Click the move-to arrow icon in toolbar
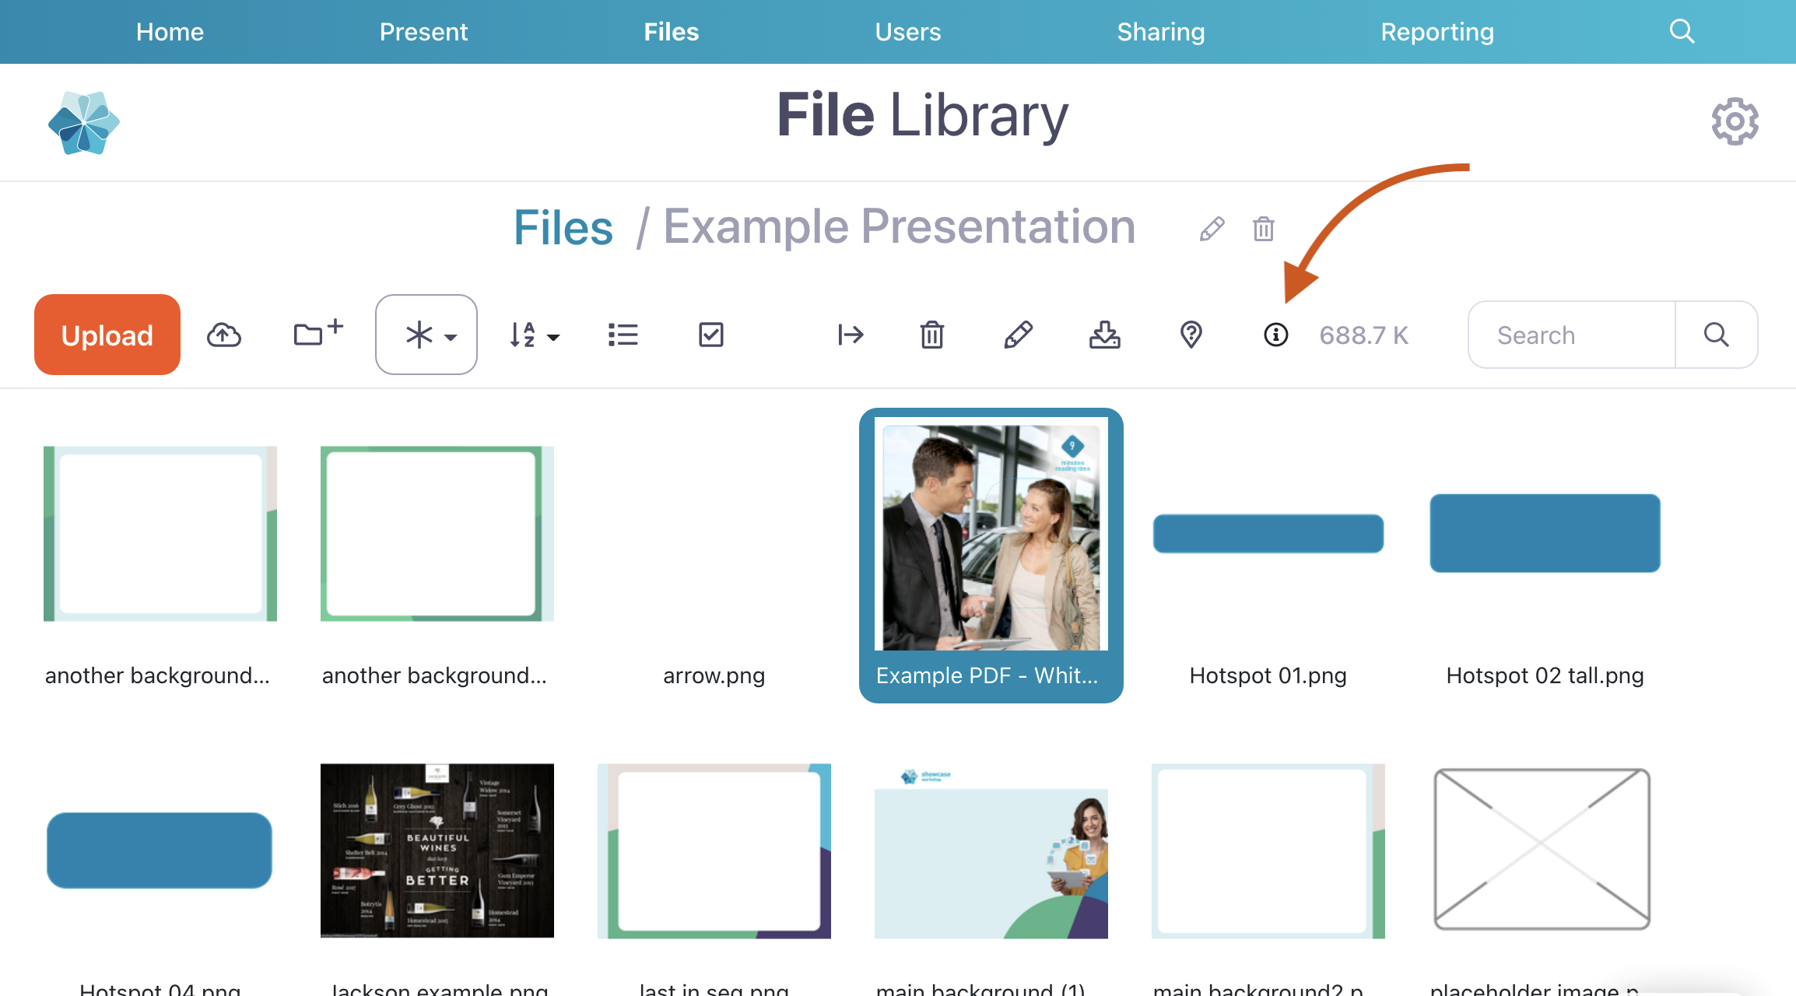Viewport: 1796px width, 996px height. 851,335
